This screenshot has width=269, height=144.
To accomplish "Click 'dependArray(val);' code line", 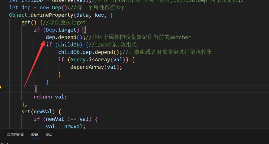I will [x=96, y=67].
